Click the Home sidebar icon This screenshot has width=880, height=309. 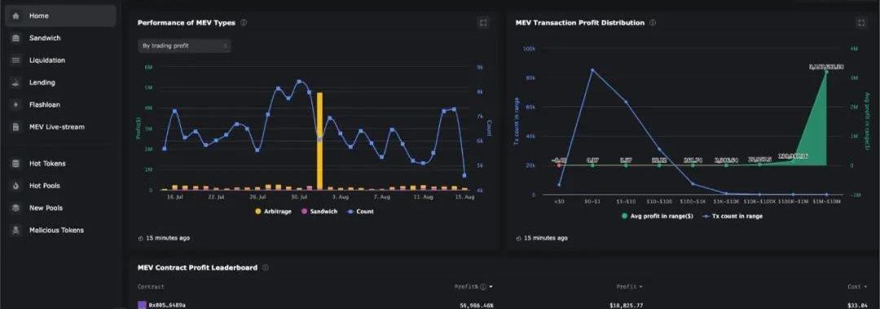pos(15,16)
